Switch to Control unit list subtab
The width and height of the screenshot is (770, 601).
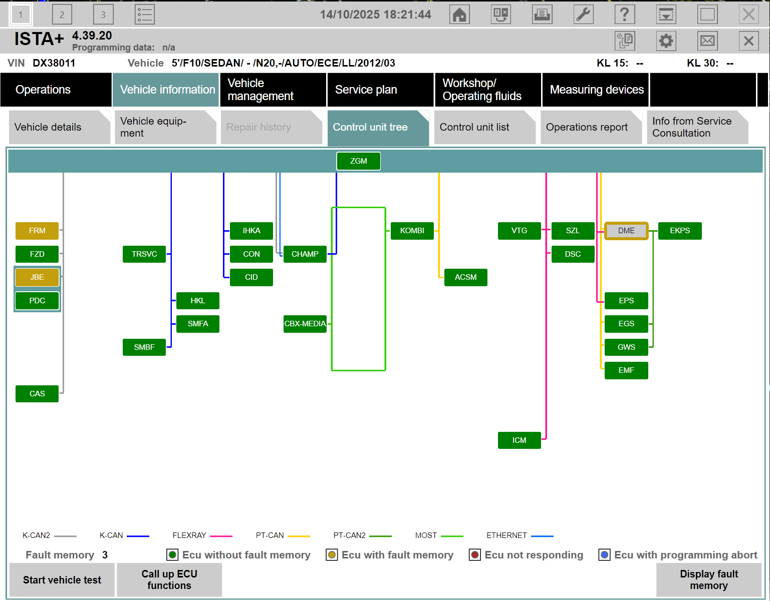click(485, 127)
